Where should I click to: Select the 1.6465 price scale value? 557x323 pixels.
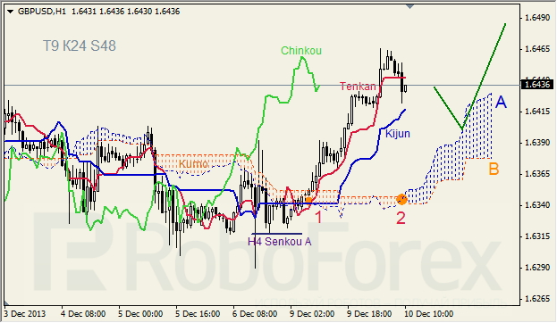click(x=537, y=49)
